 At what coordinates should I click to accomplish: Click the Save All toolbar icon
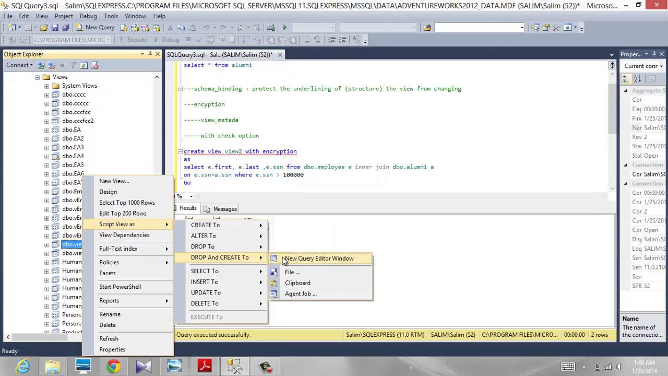click(65, 28)
